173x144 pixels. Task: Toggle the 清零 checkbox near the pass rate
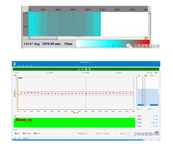[154, 73]
